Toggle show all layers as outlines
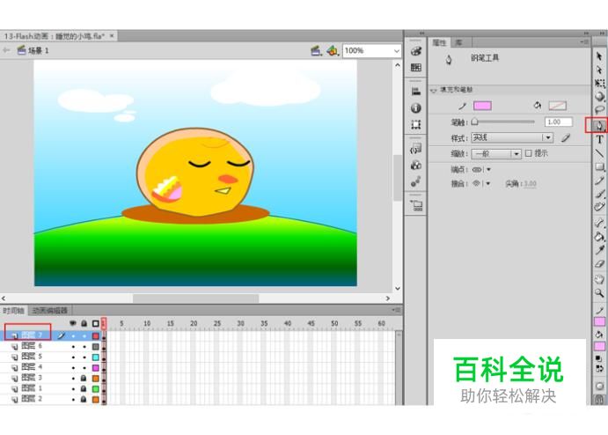 point(95,323)
